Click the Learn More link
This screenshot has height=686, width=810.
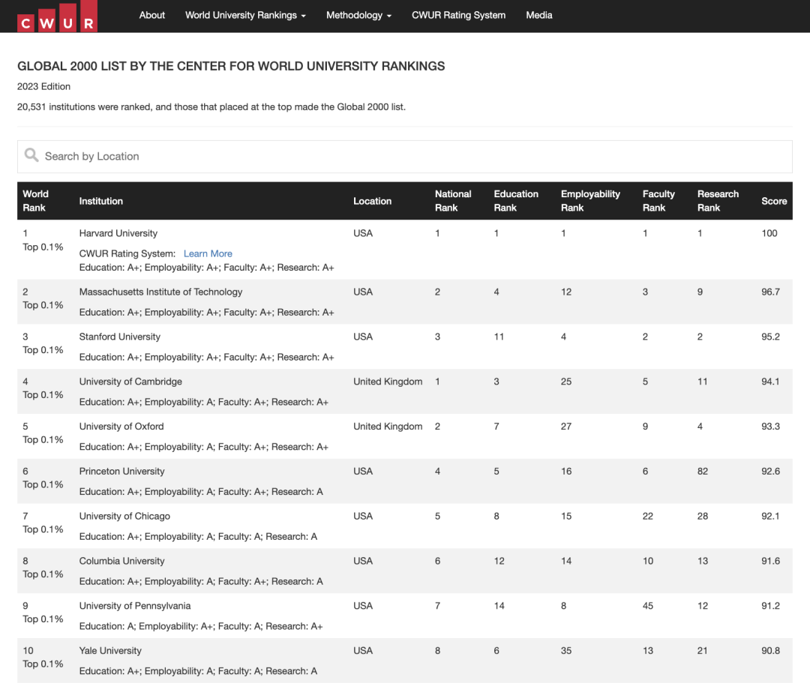tap(208, 253)
